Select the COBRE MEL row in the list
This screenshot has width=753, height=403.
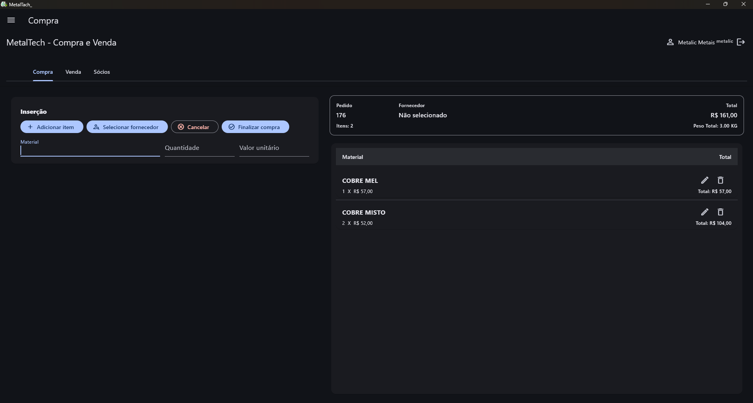(x=471, y=184)
